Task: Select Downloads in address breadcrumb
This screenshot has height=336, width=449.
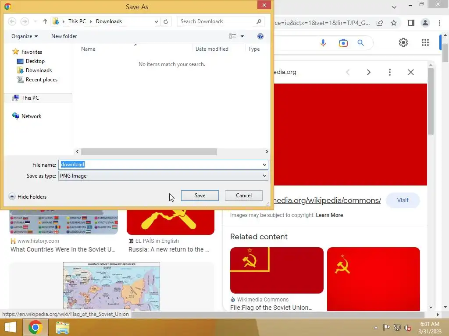Action: pos(109,21)
